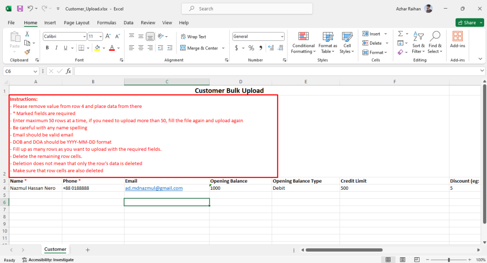Increase font size with larger A icon

pyautogui.click(x=108, y=36)
